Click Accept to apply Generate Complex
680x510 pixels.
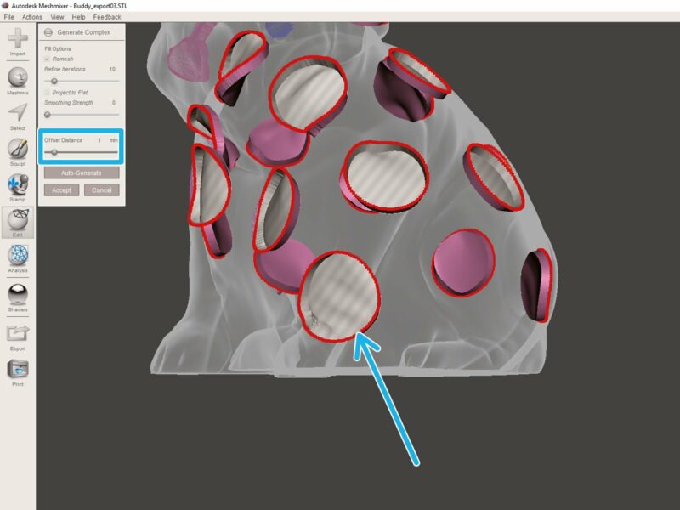[x=61, y=190]
